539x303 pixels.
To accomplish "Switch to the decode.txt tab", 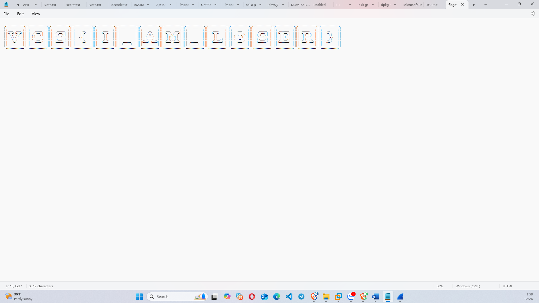I will click(x=119, y=4).
